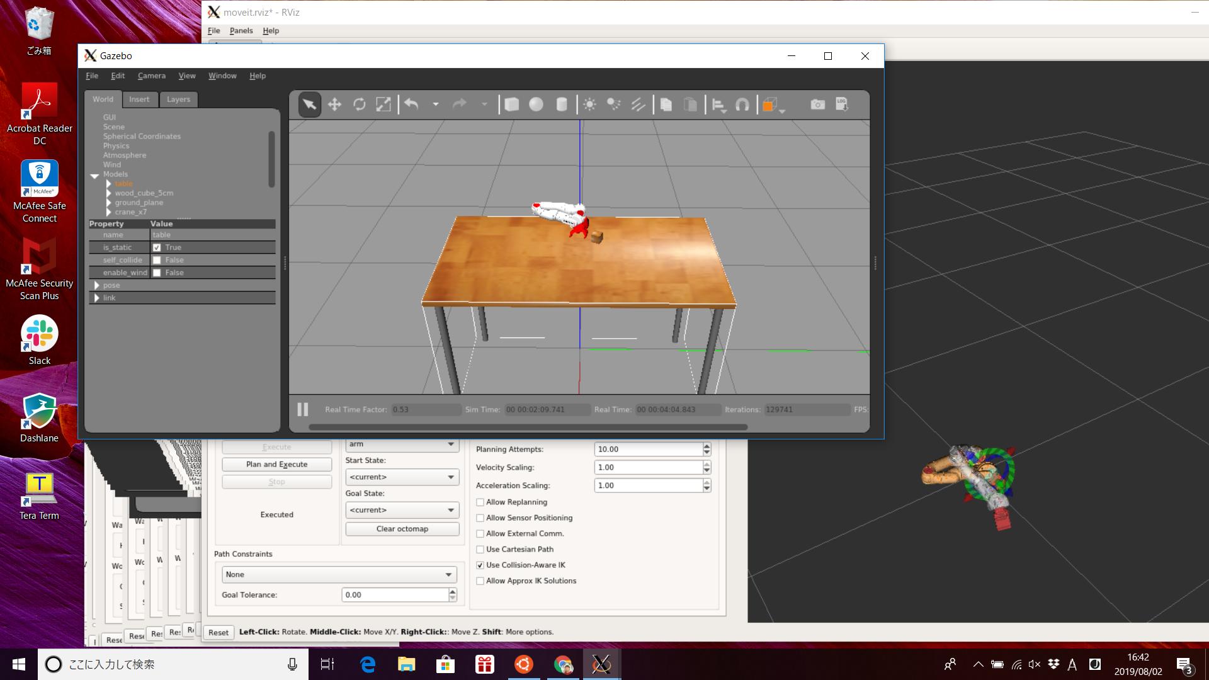The width and height of the screenshot is (1209, 680).
Task: Open the Camera menu
Action: [x=151, y=76]
